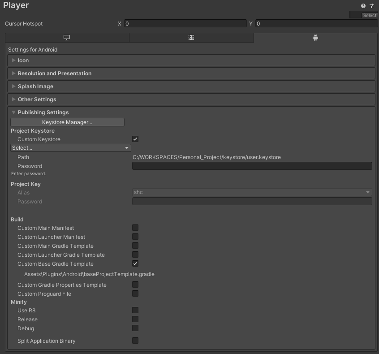Click the Cursor Hotspot X field
Viewport: 379px width, 354px height.
(185, 23)
